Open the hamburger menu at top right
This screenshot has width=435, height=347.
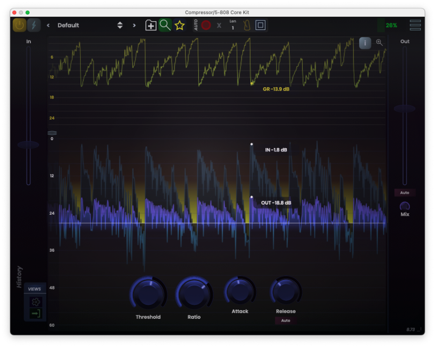(x=415, y=25)
